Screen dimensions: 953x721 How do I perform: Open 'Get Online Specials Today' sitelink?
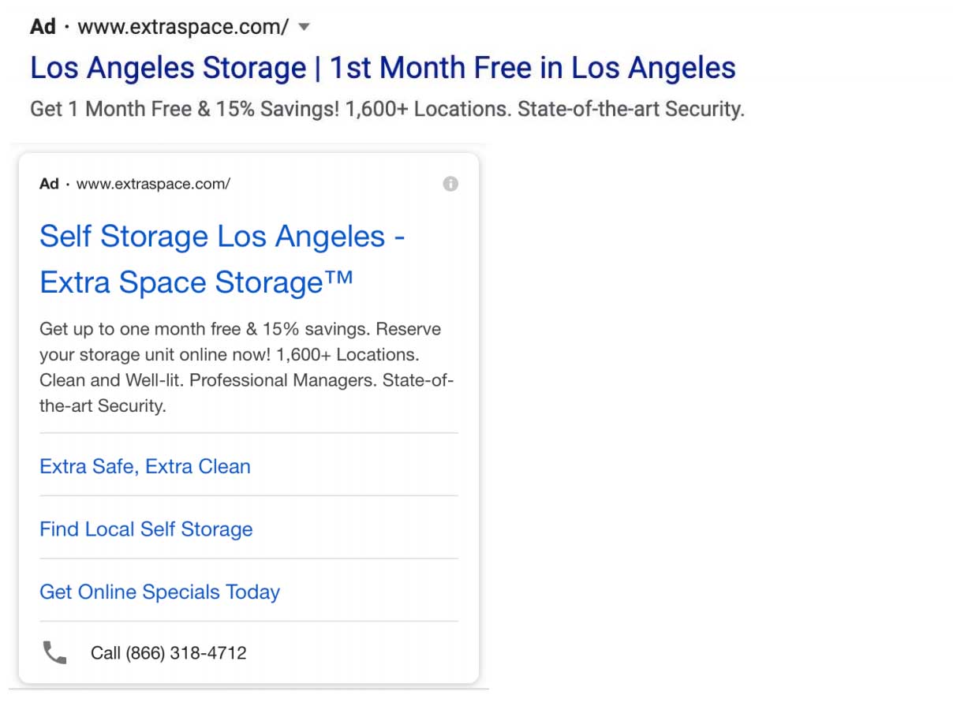pos(159,592)
